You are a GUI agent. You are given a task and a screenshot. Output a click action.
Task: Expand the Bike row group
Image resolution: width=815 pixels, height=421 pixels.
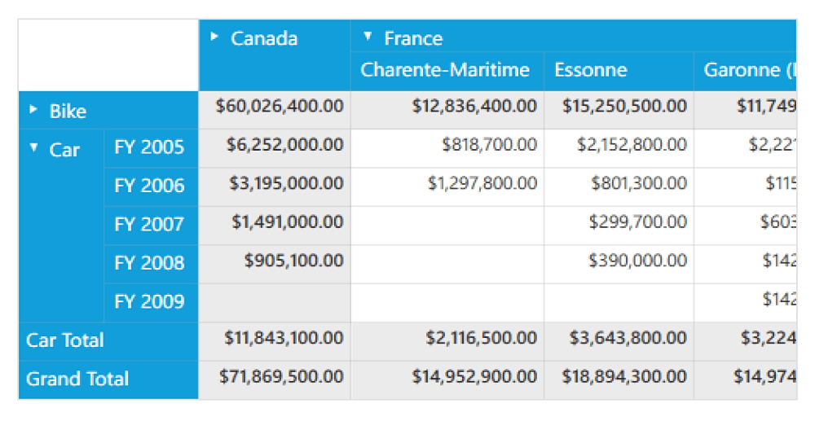(x=33, y=108)
